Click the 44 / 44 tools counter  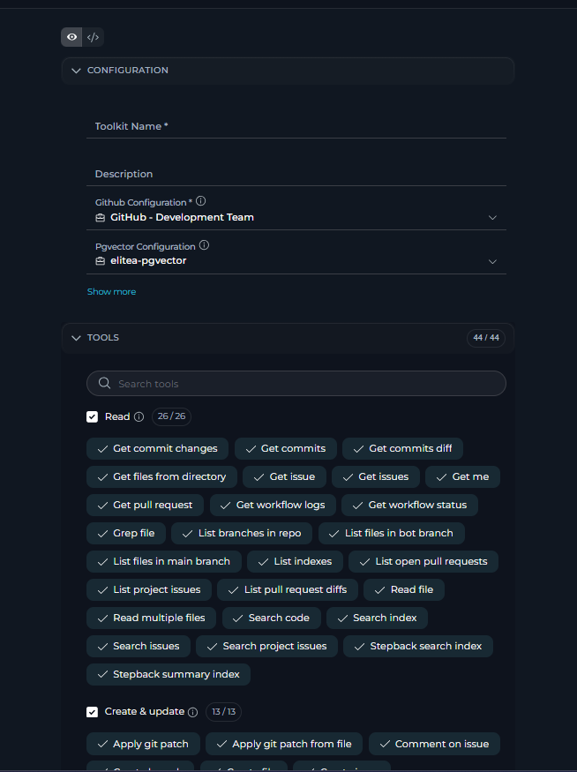click(x=486, y=338)
